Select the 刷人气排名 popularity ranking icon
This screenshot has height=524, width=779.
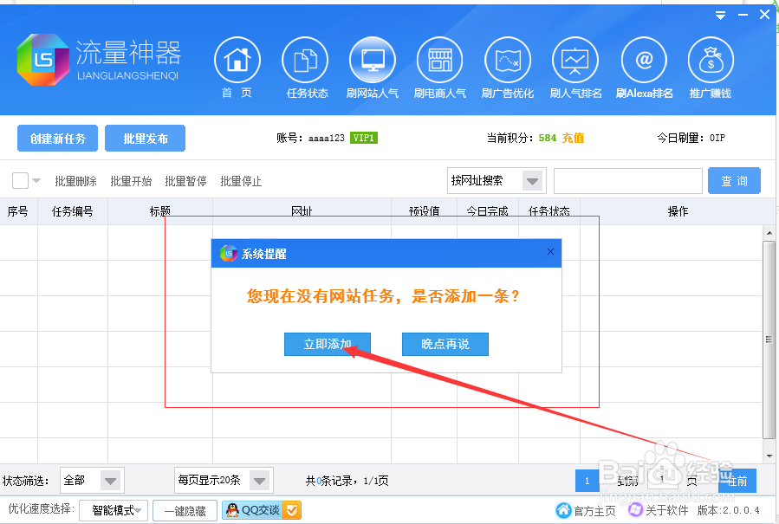tap(575, 61)
